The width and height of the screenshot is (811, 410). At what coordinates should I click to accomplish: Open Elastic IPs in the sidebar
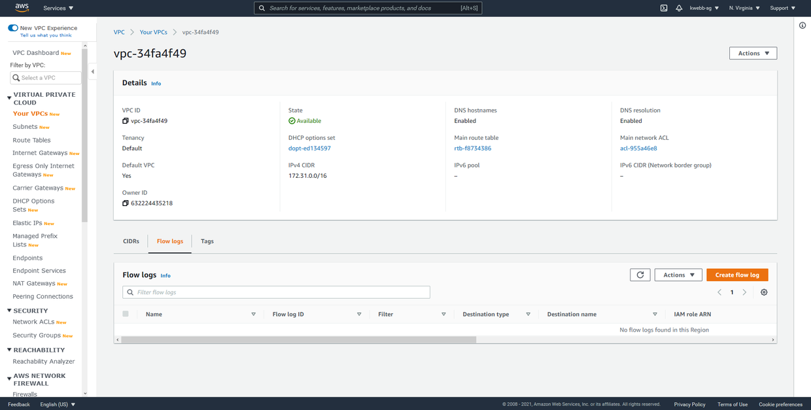tap(27, 223)
